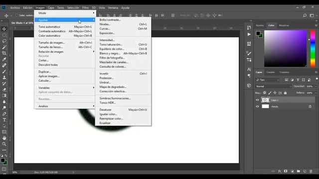
Task: Open the Filtro menu
Action: [85, 8]
